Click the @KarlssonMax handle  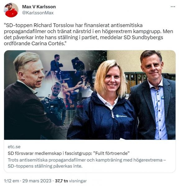pos(38,13)
